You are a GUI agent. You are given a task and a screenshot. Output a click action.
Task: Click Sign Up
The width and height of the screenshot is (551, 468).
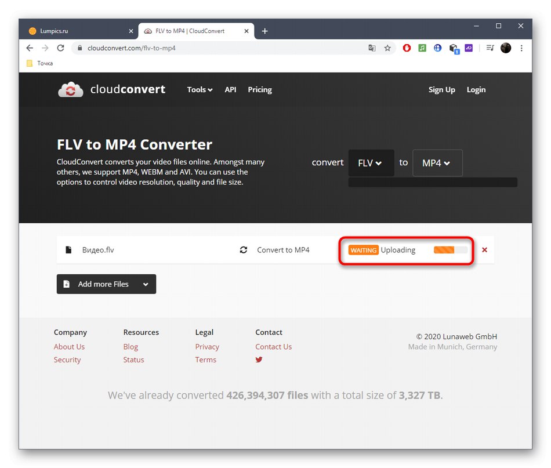(442, 89)
